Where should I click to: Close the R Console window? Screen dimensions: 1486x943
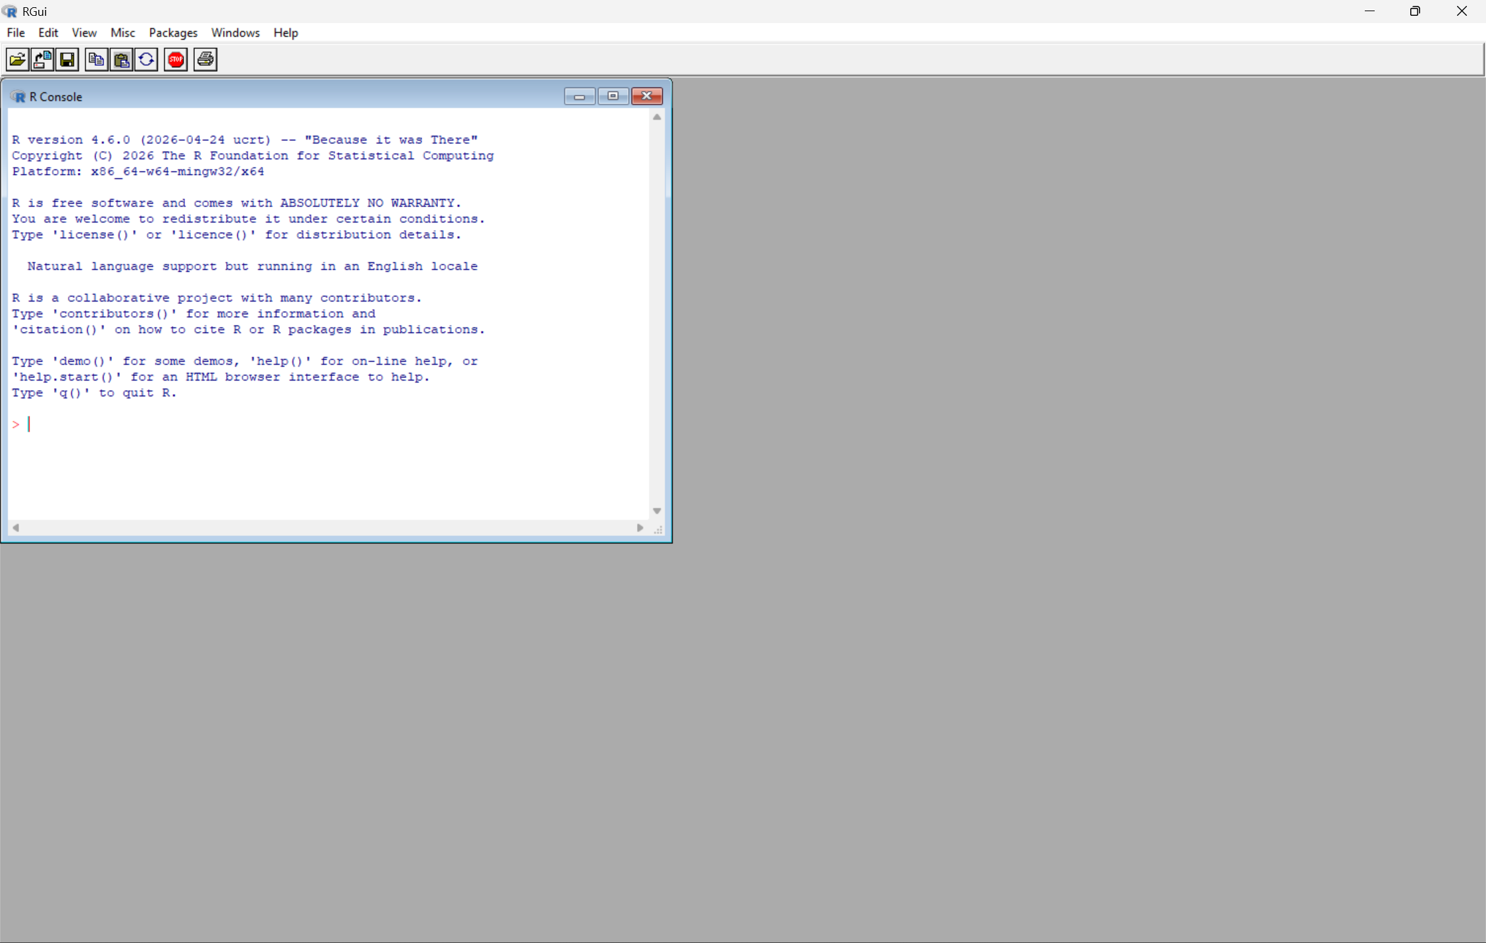coord(647,96)
